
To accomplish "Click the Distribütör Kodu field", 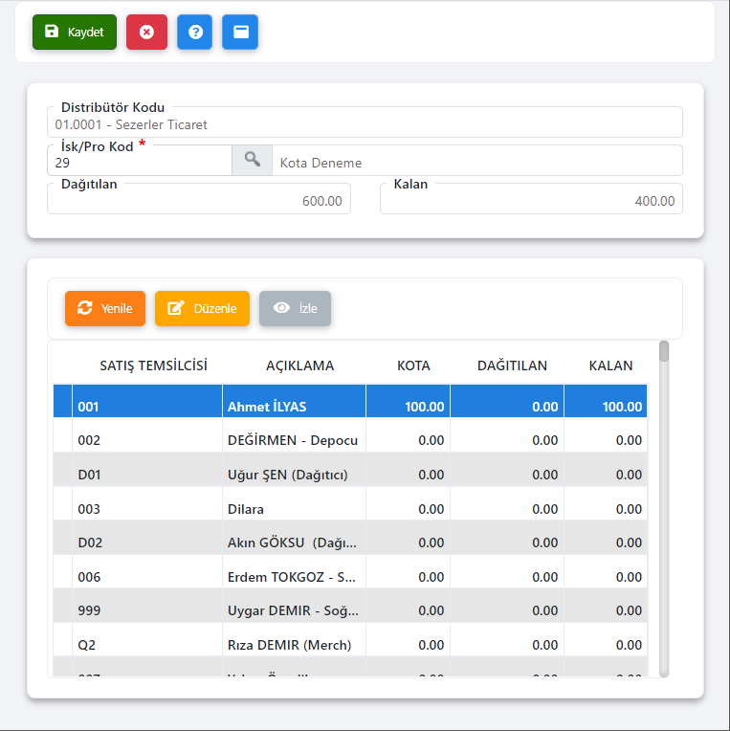I will click(x=364, y=124).
